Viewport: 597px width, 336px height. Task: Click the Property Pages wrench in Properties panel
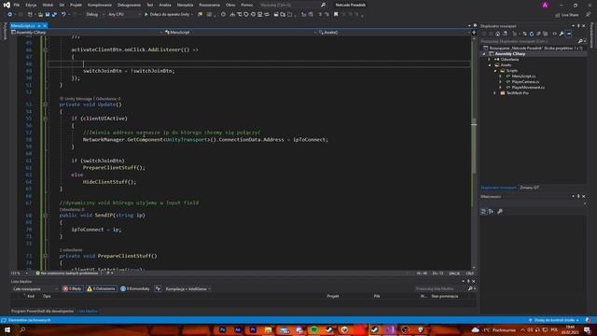500,212
